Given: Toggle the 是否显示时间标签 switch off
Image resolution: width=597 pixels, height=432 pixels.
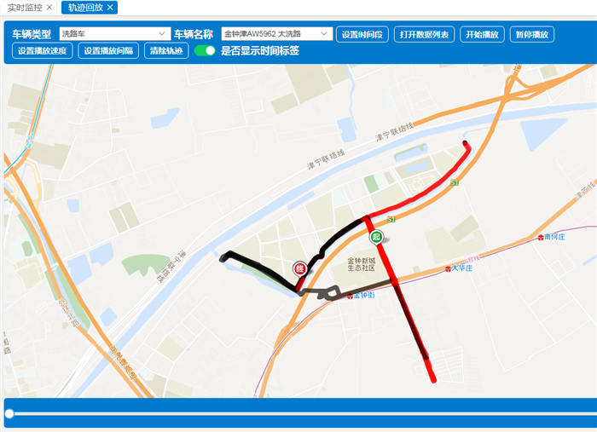Looking at the screenshot, I should pyautogui.click(x=205, y=50).
